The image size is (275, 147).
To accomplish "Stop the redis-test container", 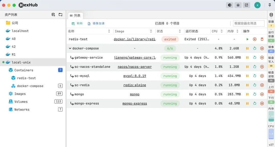I will 255,39.
